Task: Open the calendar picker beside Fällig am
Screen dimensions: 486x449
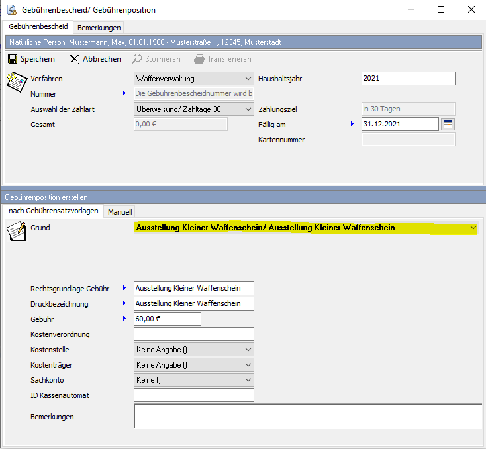Action: (448, 124)
